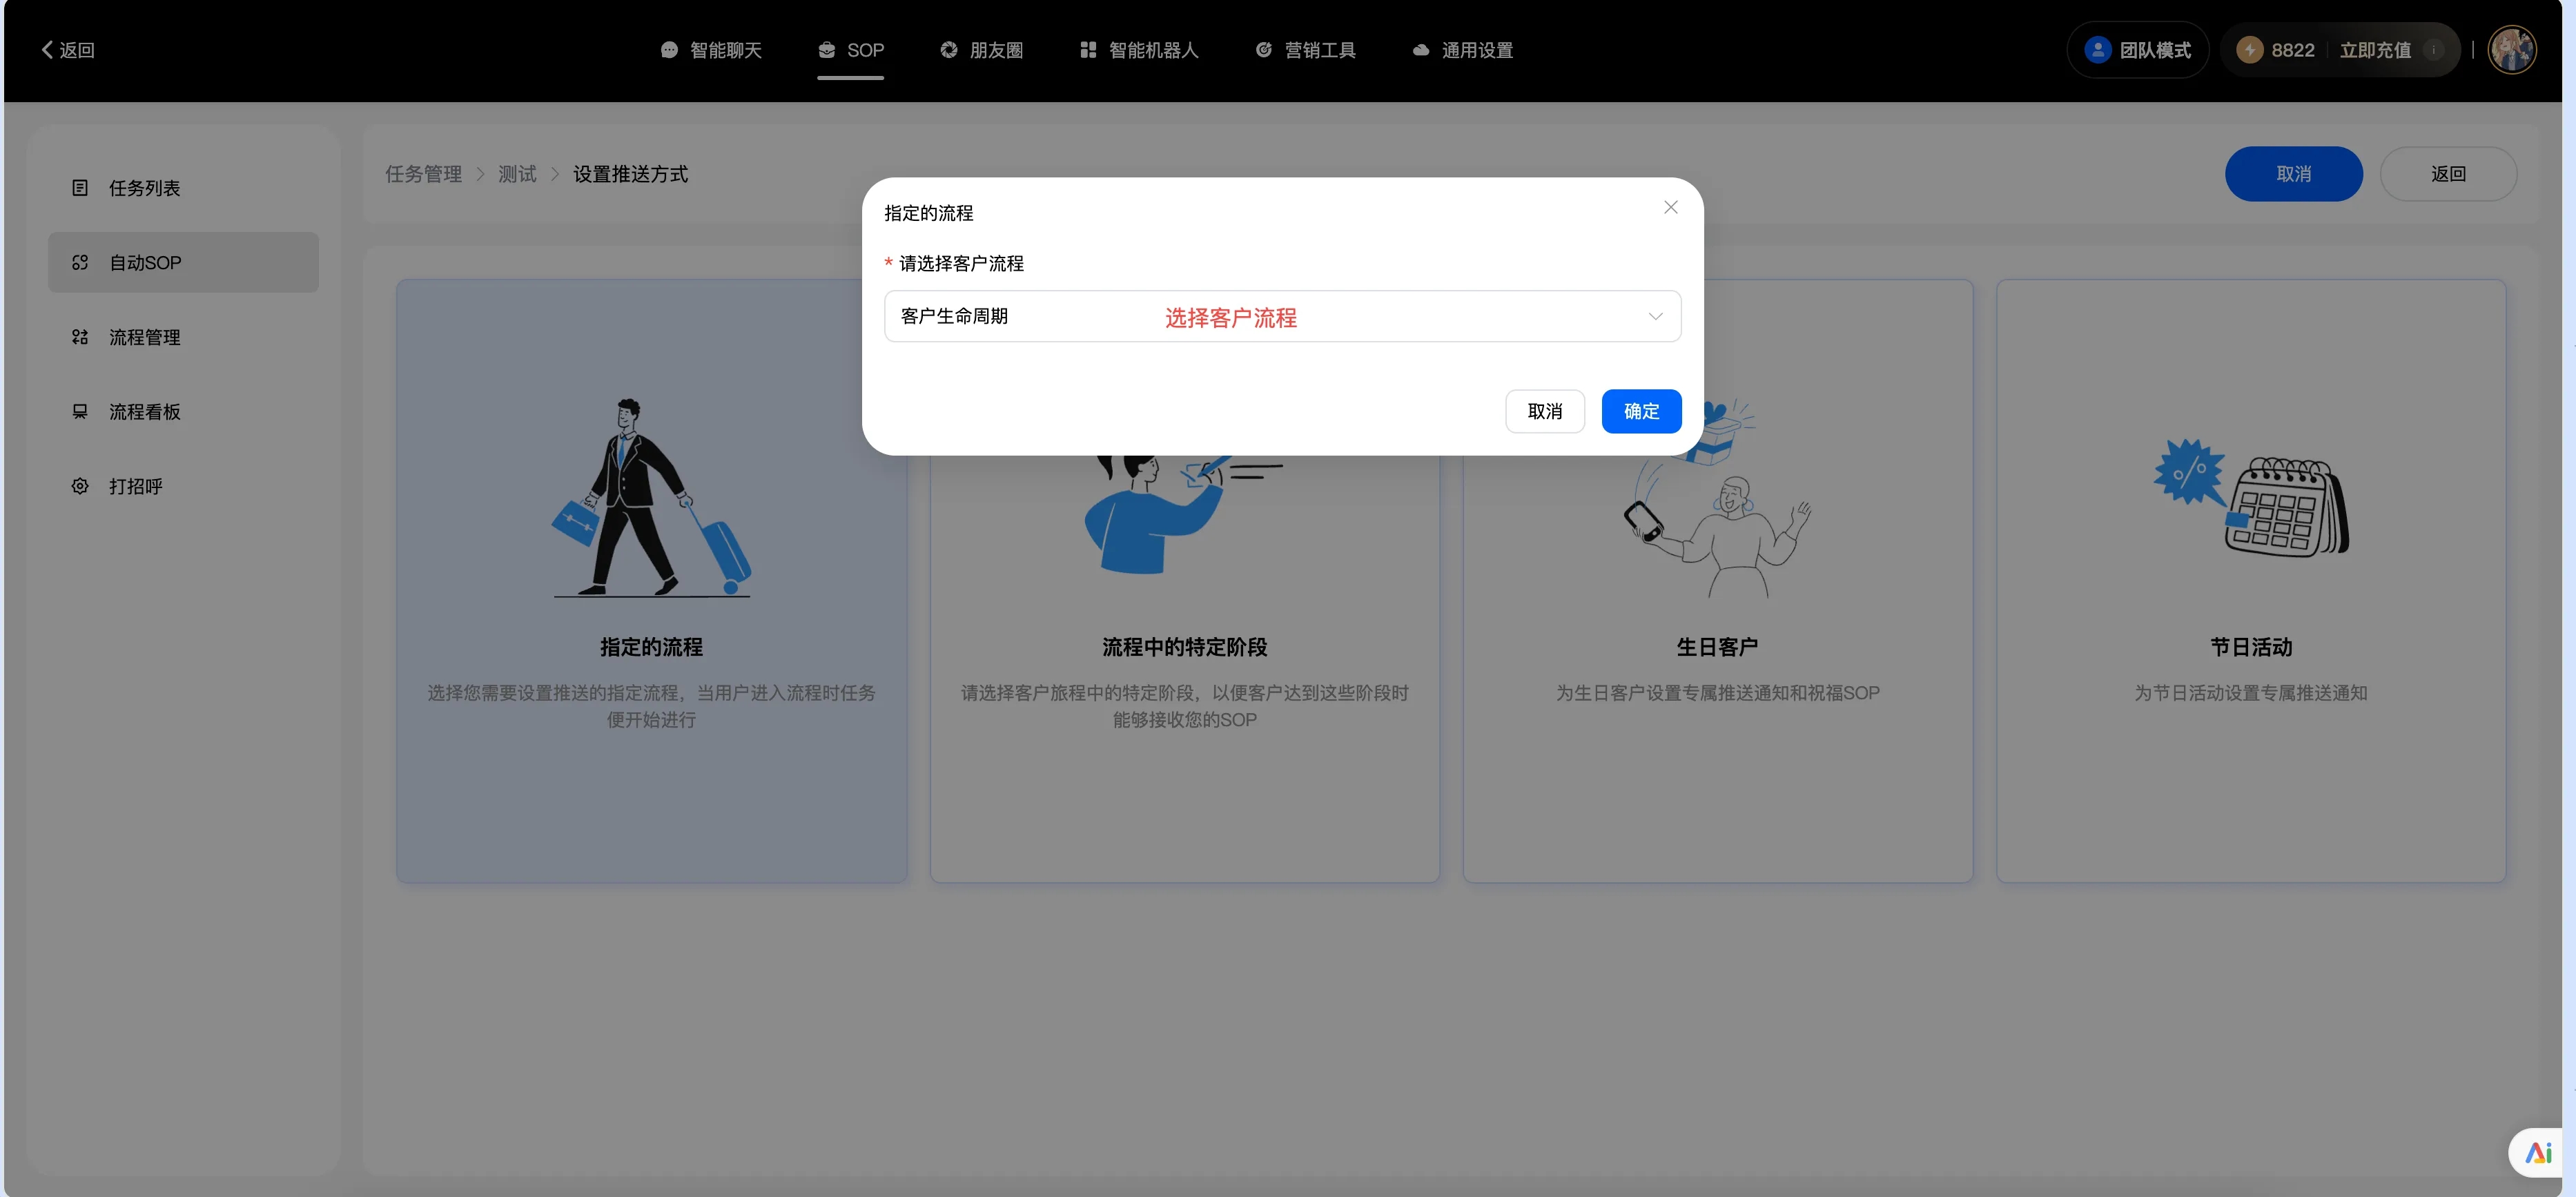The width and height of the screenshot is (2576, 1197).
Task: Click the 任务列表 list icon in sidebar
Action: click(x=80, y=188)
